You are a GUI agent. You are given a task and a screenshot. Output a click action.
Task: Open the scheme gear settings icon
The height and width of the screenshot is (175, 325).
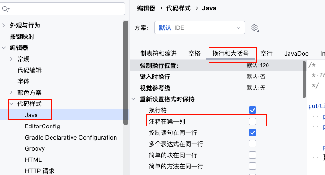tap(254, 28)
